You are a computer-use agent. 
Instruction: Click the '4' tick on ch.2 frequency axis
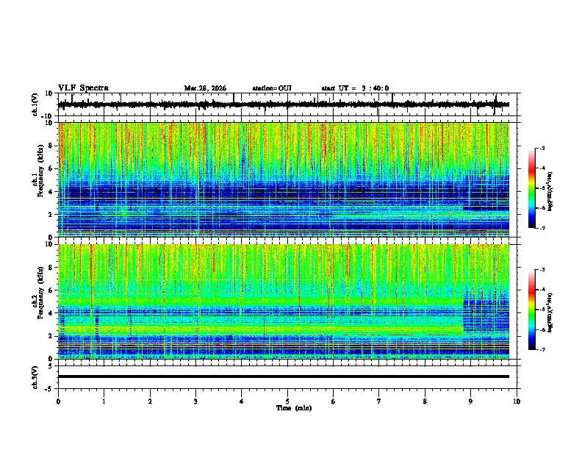point(51,313)
